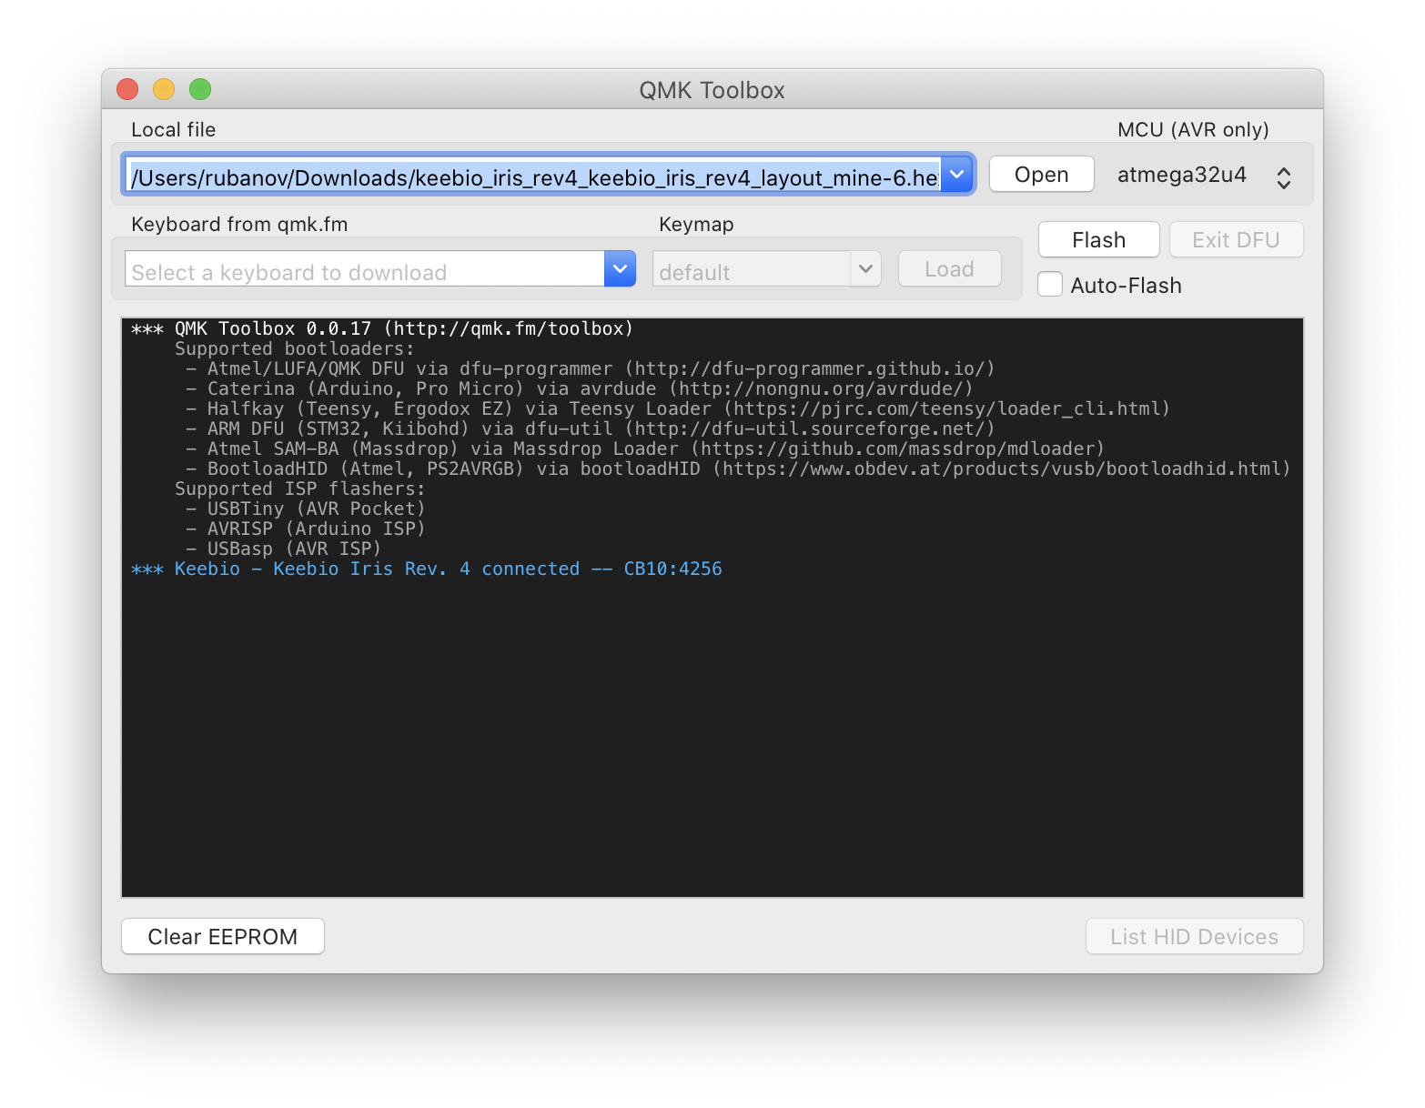Clear the EEPROM
Image resolution: width=1425 pixels, height=1108 pixels.
click(x=223, y=936)
